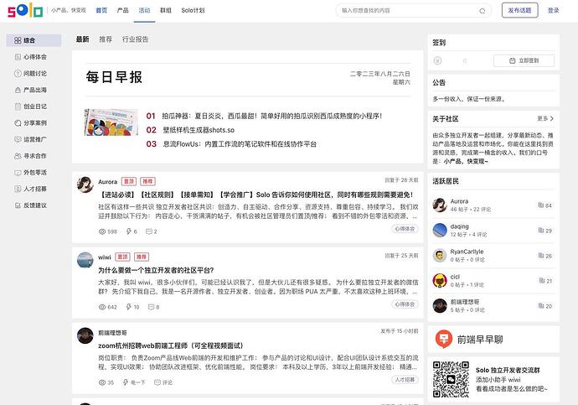Click the 立即签到 check-in button
578x405 pixels.
coord(524,60)
